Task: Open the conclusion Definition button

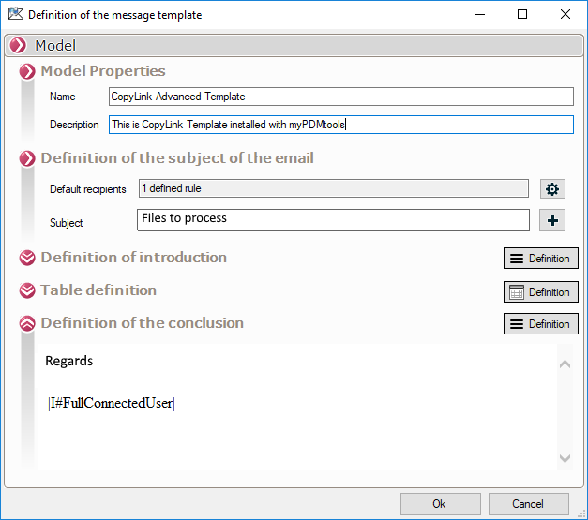Action: tap(540, 324)
